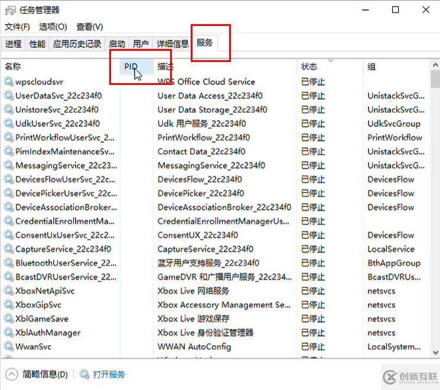Image resolution: width=440 pixels, height=390 pixels.
Task: Click 'UdkSvcGroup' group cell
Action: (x=394, y=124)
